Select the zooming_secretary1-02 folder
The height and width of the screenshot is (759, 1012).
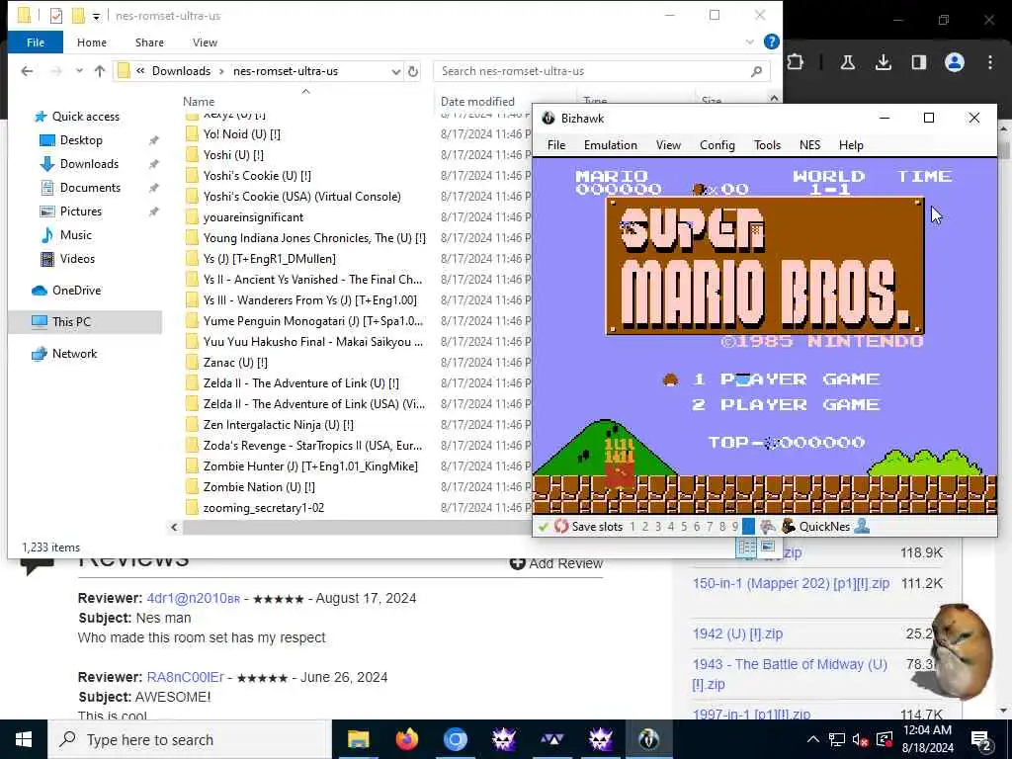coord(263,508)
